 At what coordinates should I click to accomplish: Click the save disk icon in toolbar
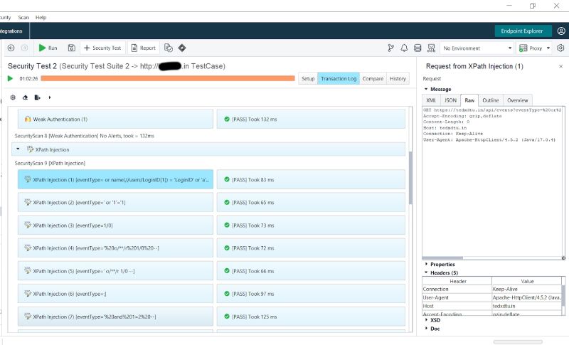coord(72,48)
